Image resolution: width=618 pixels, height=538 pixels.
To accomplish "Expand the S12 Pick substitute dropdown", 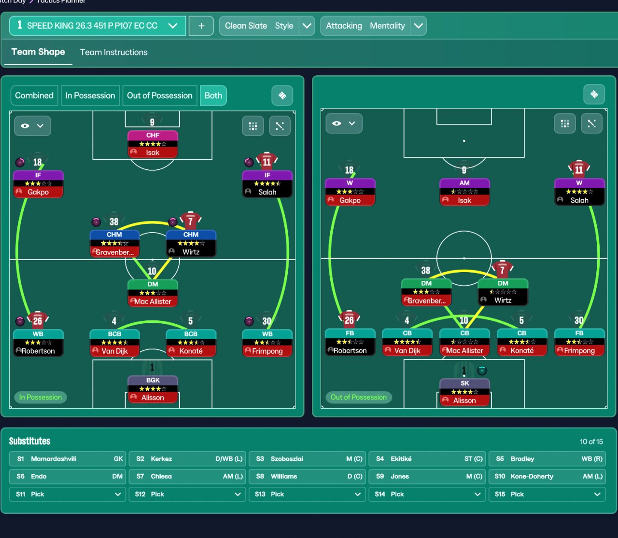I will tap(187, 494).
